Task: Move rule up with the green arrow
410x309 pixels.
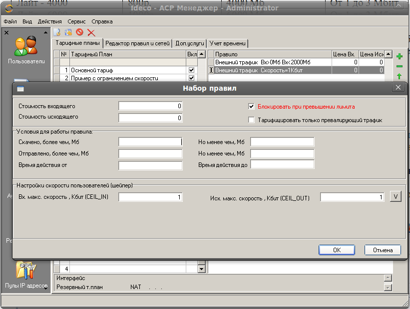Action: (399, 76)
